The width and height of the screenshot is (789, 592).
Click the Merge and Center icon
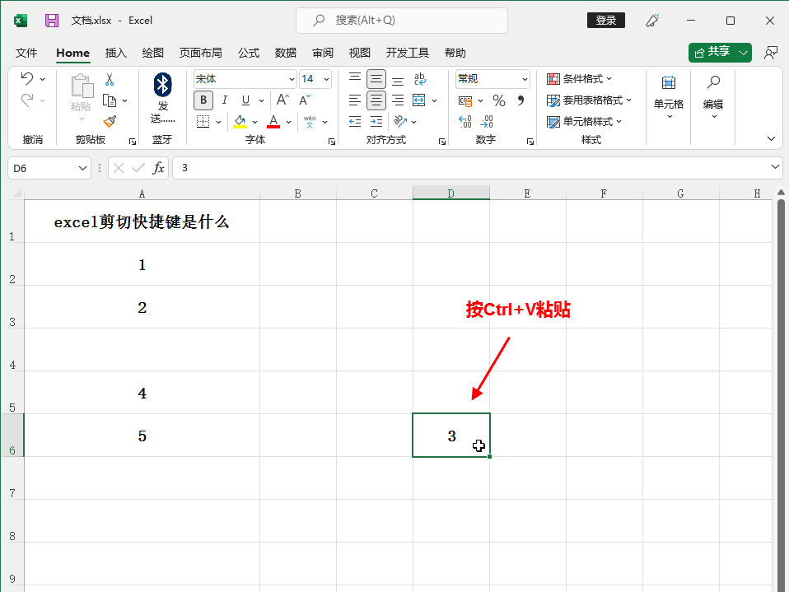click(x=418, y=100)
